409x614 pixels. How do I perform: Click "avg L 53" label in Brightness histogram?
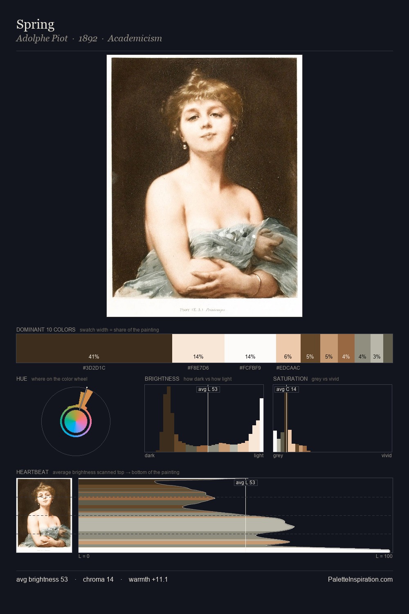point(208,389)
